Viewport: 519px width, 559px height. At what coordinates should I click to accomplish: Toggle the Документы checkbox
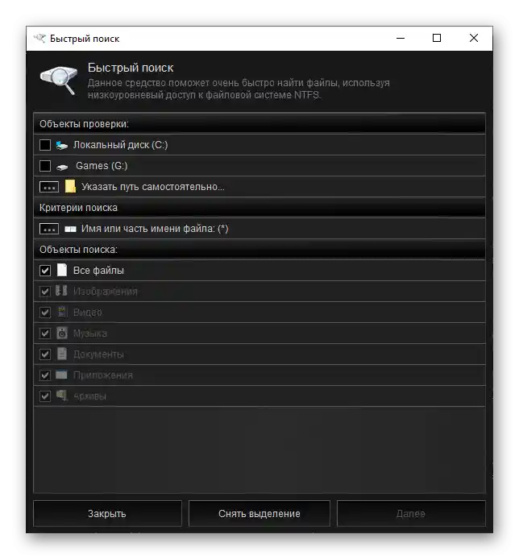[x=45, y=354]
